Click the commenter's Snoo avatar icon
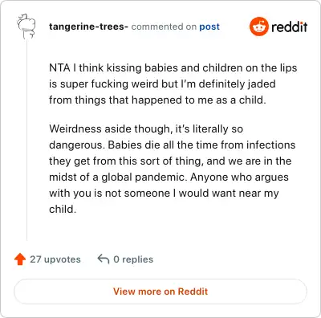 [x=26, y=26]
